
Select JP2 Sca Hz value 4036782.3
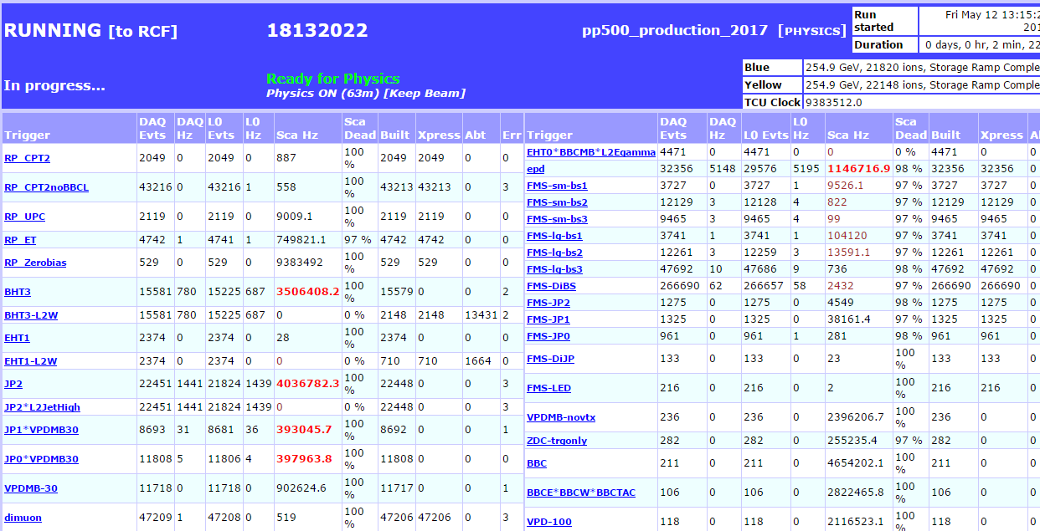coord(308,384)
